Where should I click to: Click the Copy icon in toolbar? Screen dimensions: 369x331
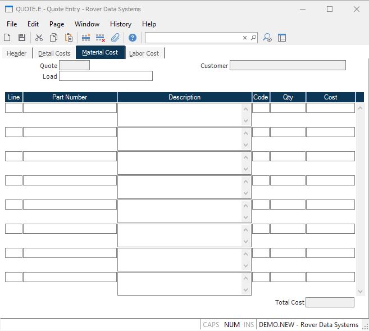tap(53, 38)
